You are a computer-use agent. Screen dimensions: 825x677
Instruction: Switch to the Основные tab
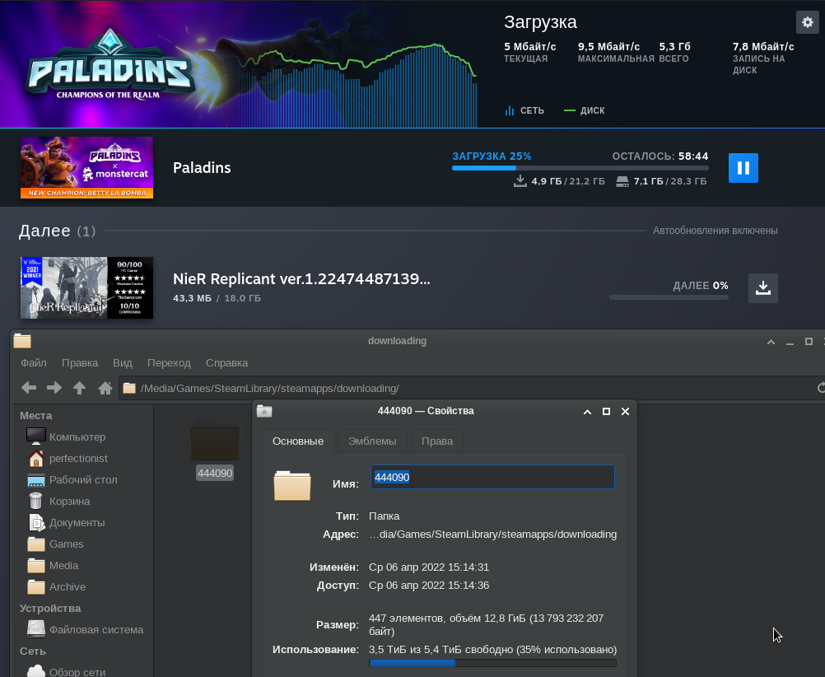point(298,441)
